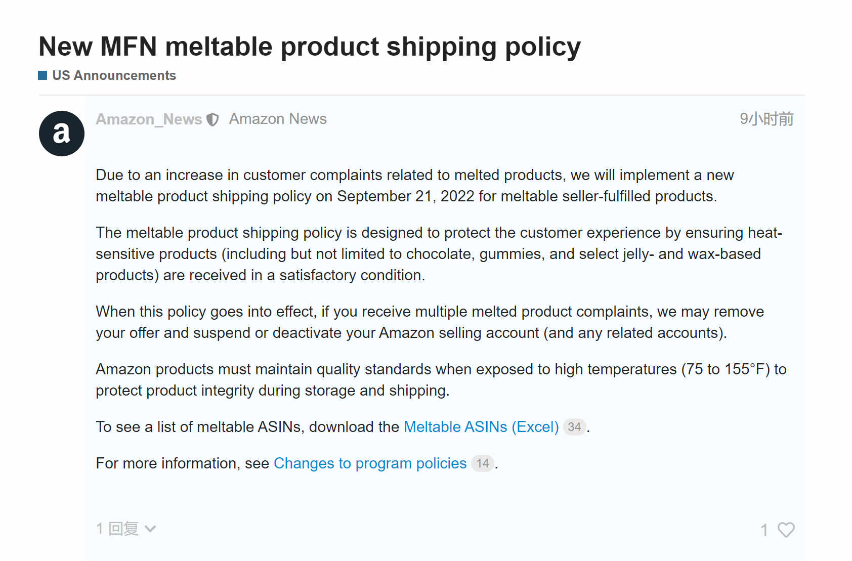This screenshot has height=561, width=852.
Task: Click the Amazon News user title
Action: tap(278, 119)
